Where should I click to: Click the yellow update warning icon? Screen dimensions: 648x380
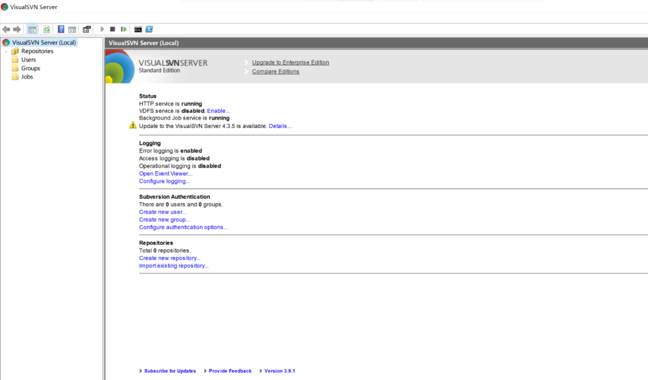point(133,125)
